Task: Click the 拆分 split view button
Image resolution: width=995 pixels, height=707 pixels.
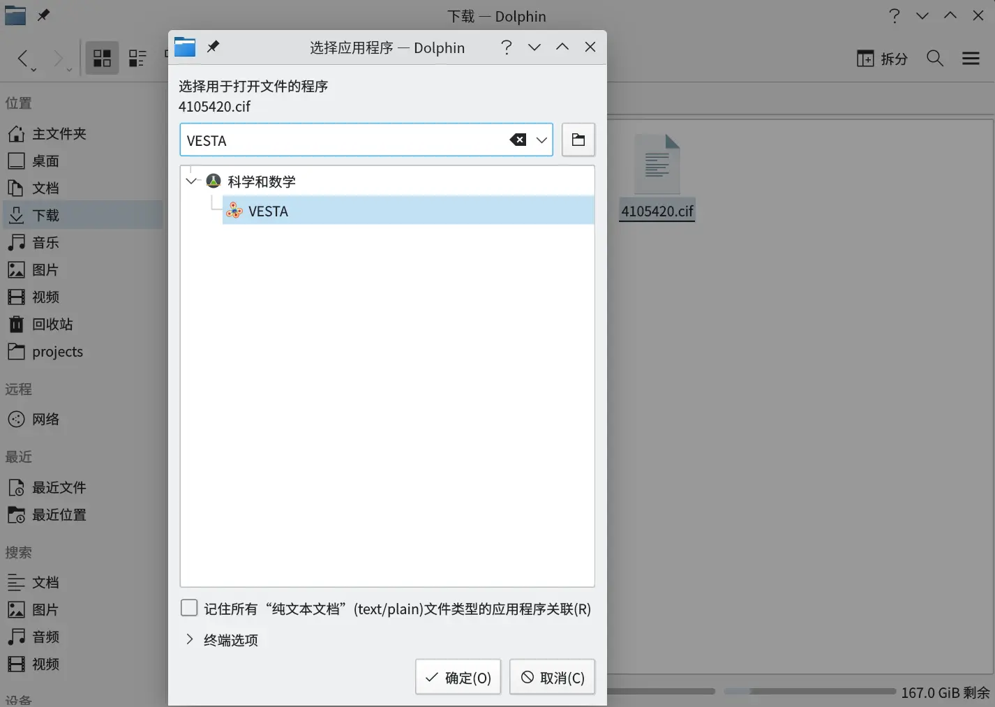Action: pos(883,59)
